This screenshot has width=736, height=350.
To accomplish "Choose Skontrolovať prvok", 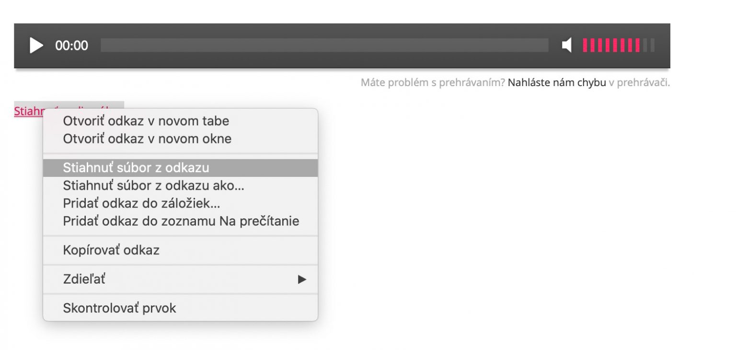I will (x=119, y=308).
